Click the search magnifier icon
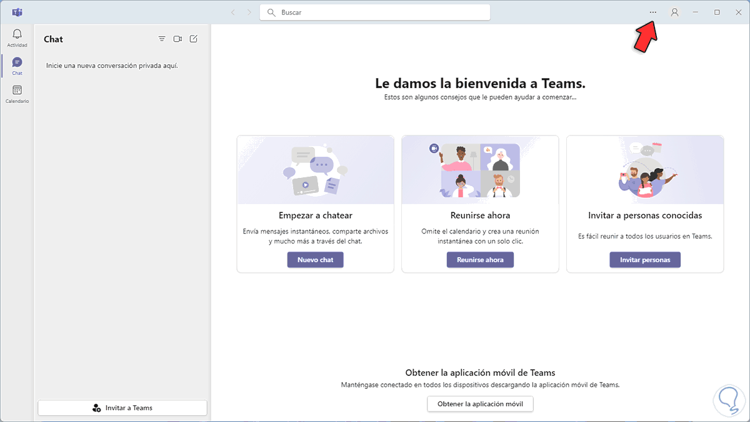The width and height of the screenshot is (750, 422). click(x=271, y=12)
